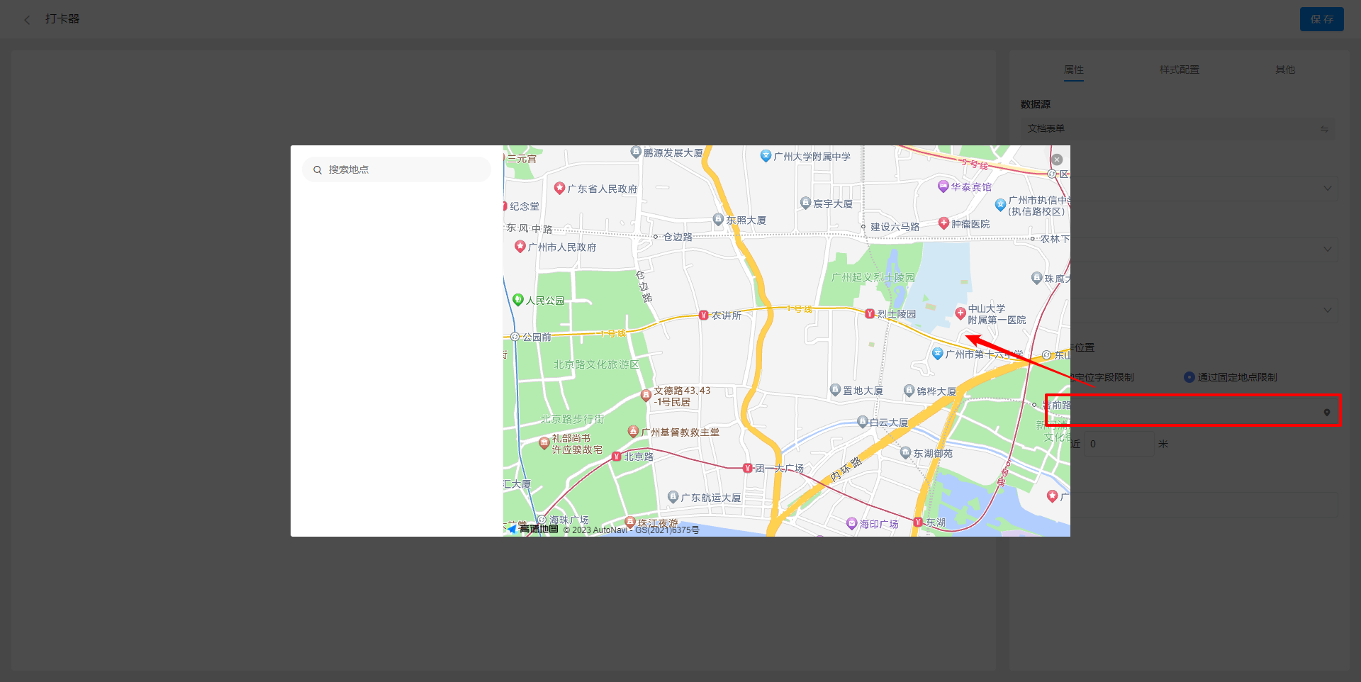Click the 保存 button at top right
1361x682 pixels.
[1321, 19]
